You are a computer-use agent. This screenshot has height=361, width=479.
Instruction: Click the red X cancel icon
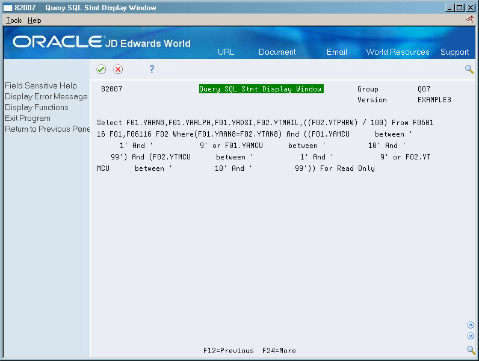118,69
